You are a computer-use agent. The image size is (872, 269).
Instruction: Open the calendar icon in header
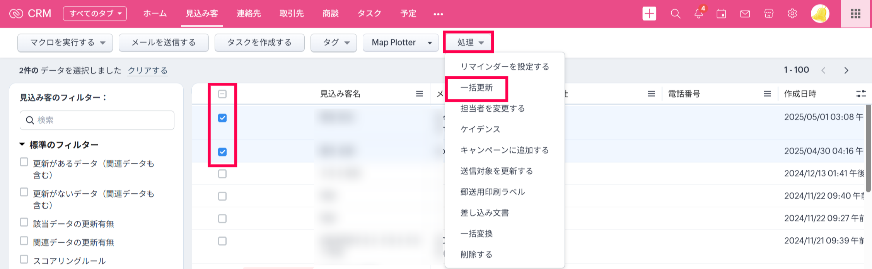[x=721, y=14]
